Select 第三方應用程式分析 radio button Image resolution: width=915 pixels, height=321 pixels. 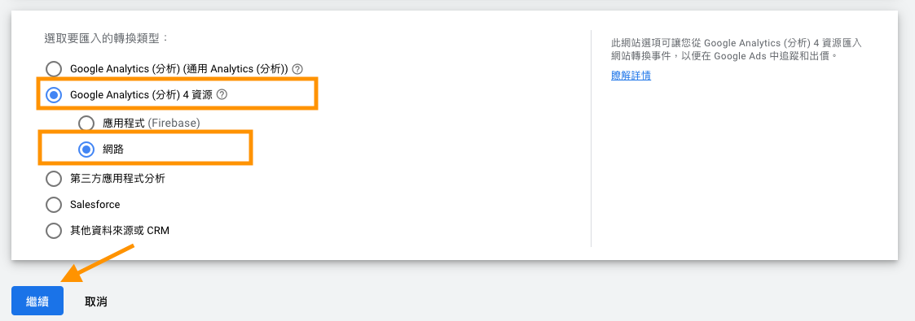[x=54, y=179]
